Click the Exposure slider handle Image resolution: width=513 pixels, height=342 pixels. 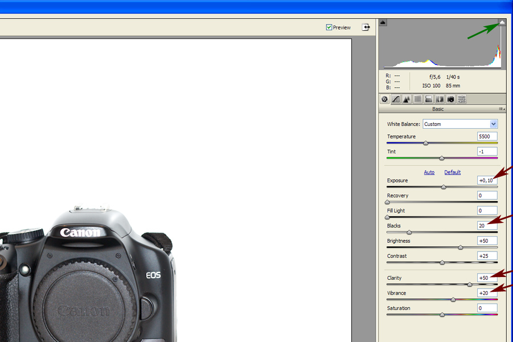click(443, 187)
